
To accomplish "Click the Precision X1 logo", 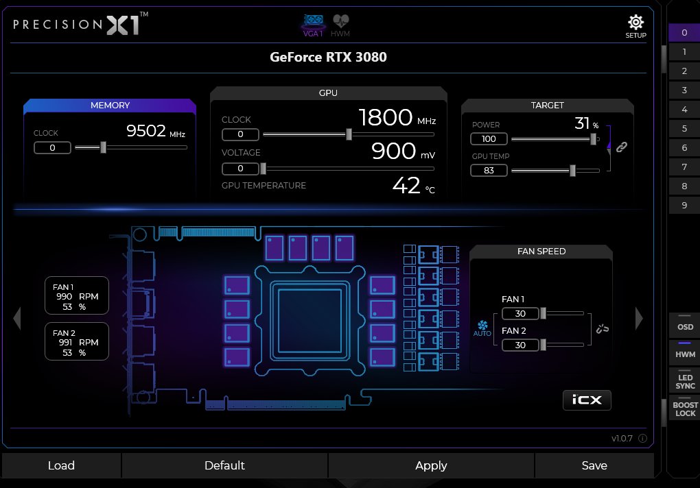I will coord(80,23).
